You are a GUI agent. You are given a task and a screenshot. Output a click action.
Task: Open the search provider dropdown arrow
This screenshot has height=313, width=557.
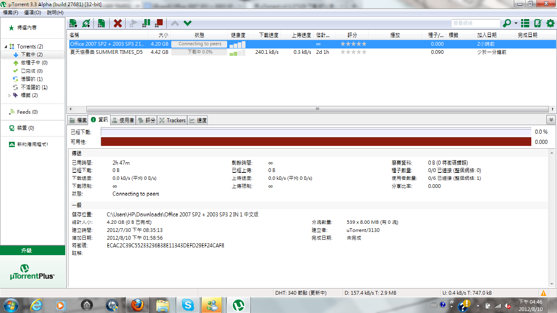click(x=516, y=23)
